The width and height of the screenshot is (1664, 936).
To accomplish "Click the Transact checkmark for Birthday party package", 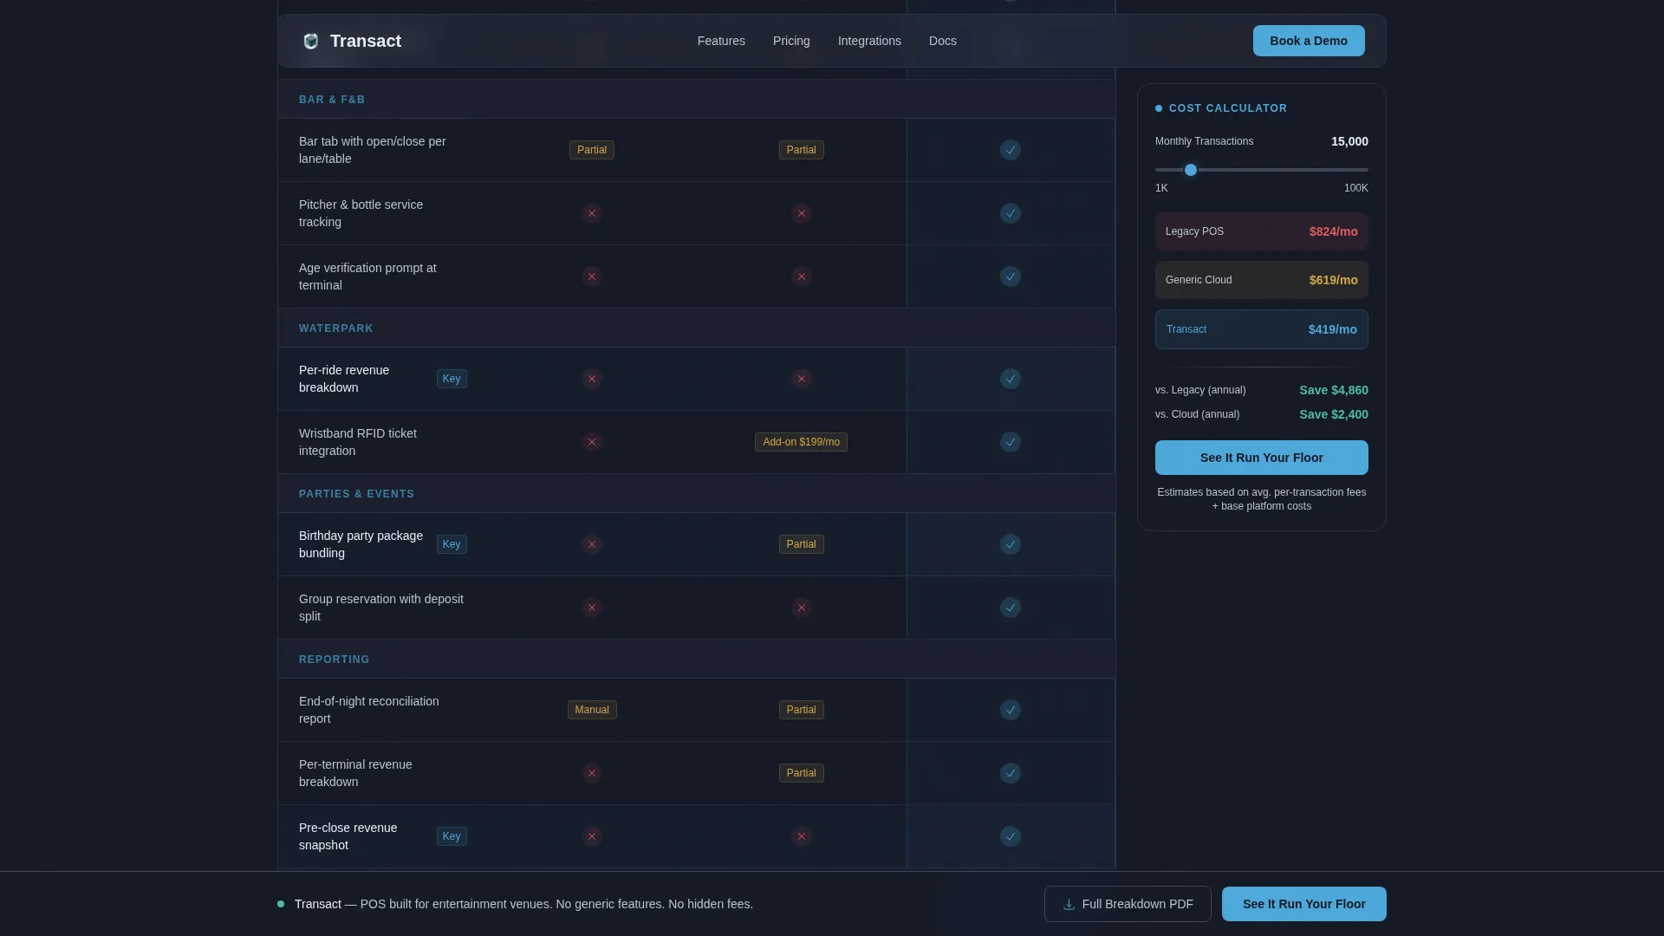I will point(1011,544).
